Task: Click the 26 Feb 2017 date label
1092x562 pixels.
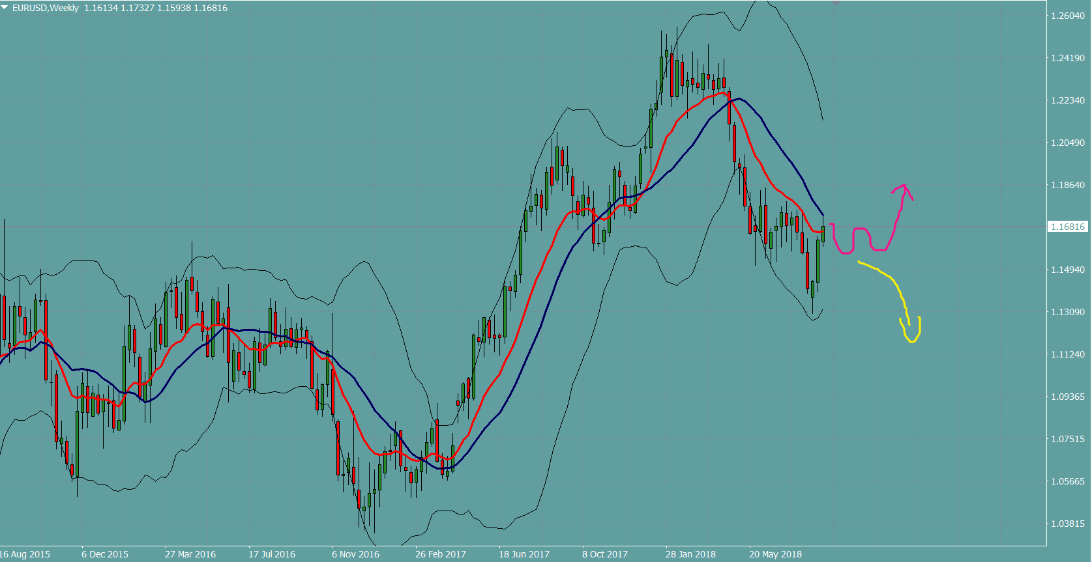Action: [441, 554]
